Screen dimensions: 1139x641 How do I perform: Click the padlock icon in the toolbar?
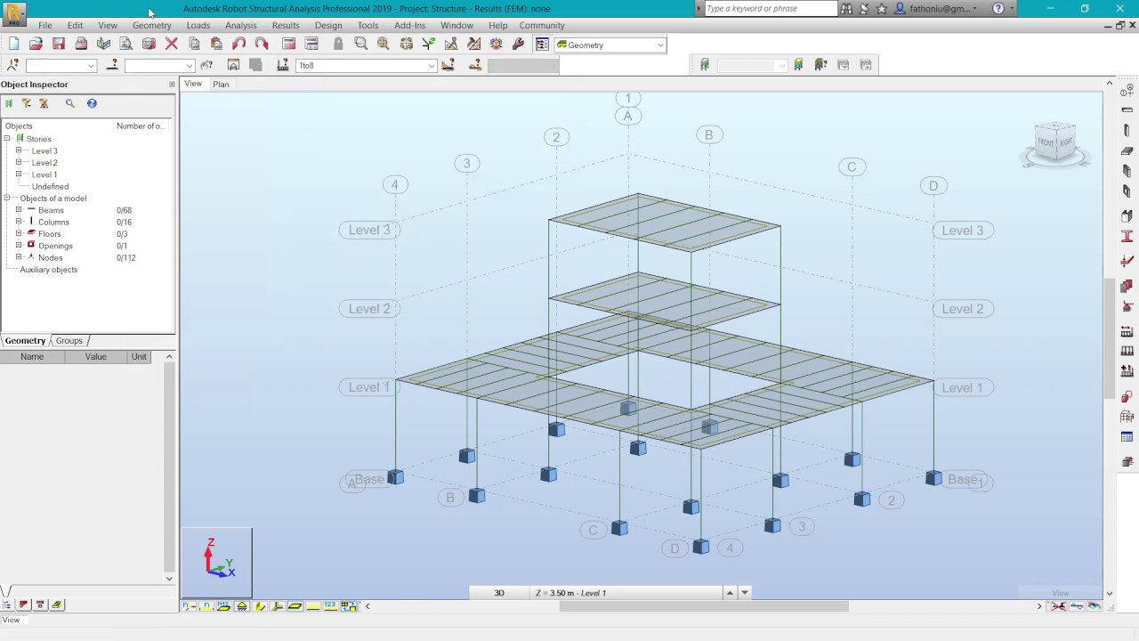point(338,44)
